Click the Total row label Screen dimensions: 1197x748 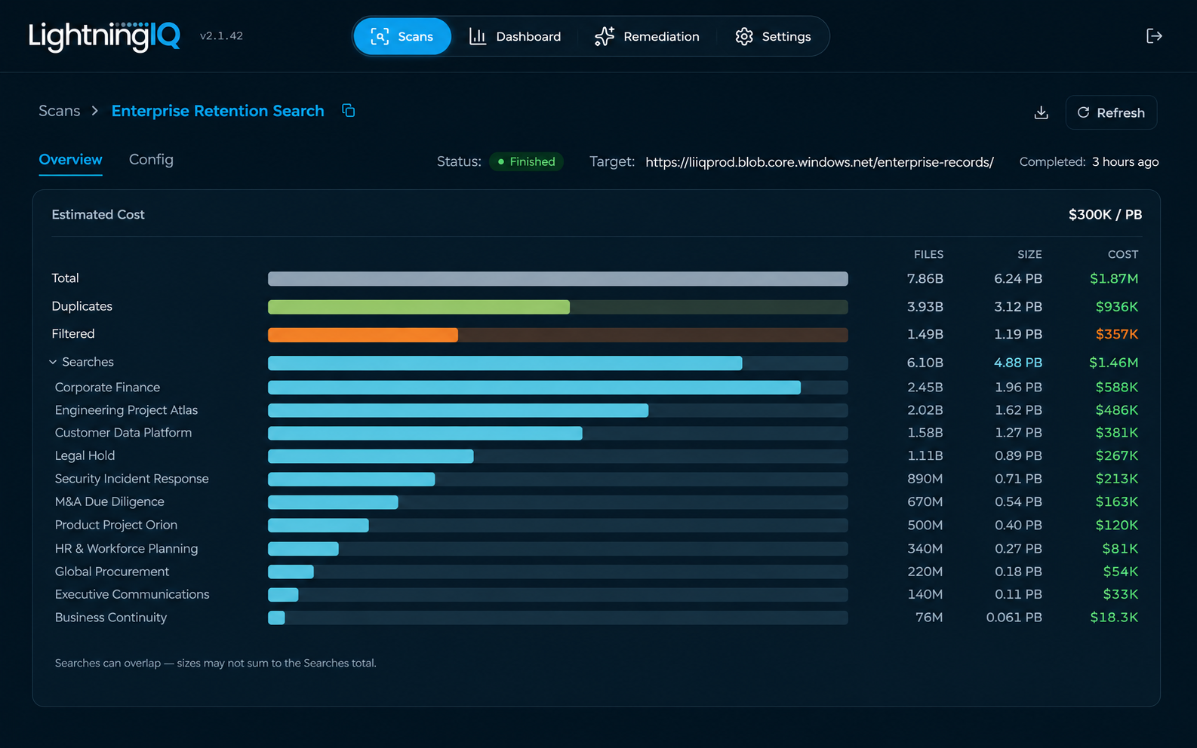pos(65,278)
